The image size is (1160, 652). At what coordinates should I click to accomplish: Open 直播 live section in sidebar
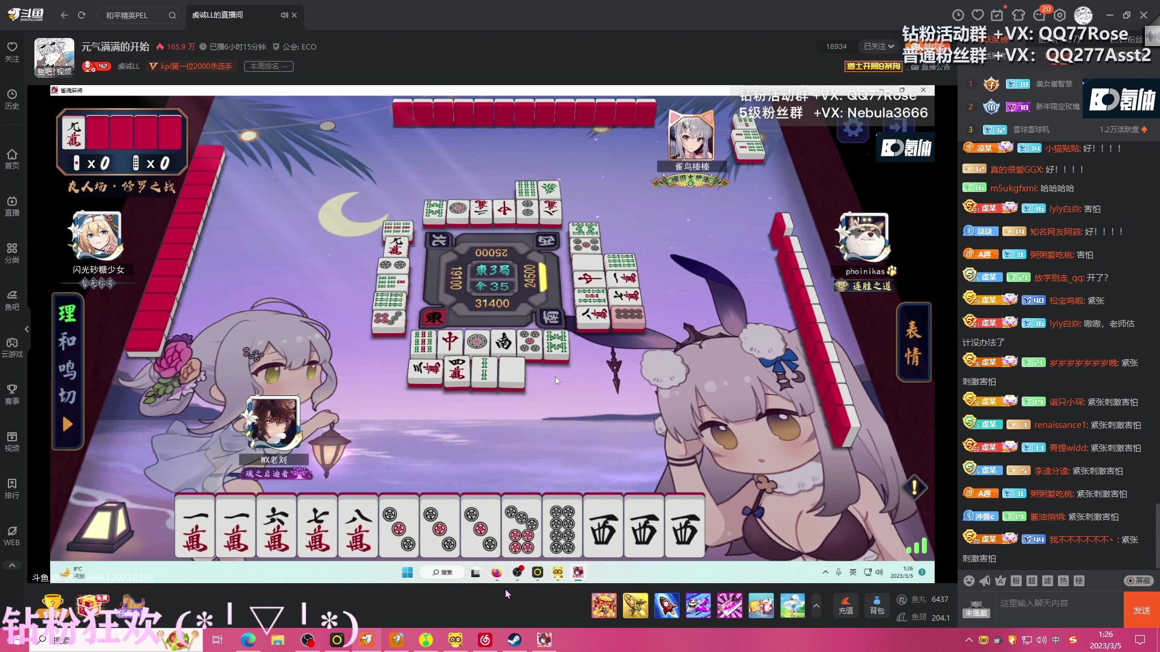(12, 206)
